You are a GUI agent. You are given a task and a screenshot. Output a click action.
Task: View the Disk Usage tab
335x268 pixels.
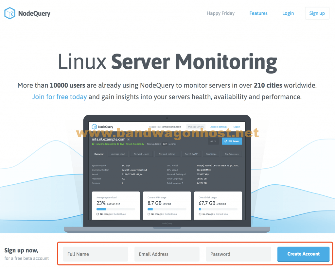pos(211,154)
